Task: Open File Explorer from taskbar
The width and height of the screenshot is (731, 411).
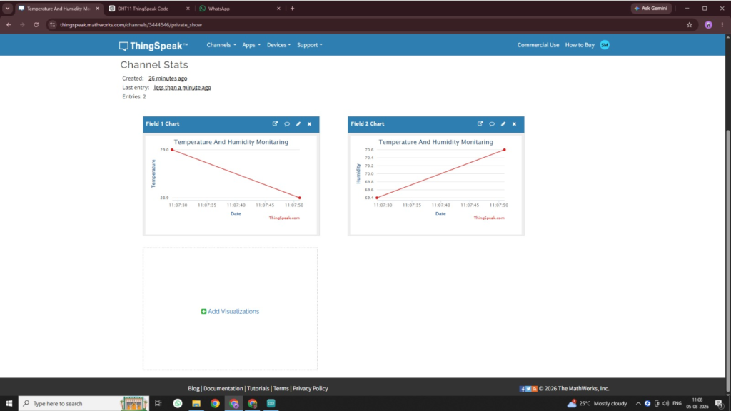Action: [196, 404]
